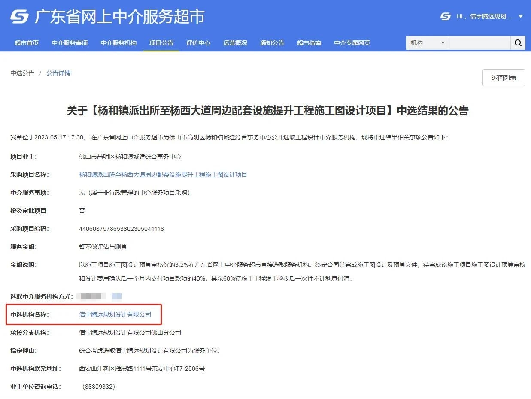Visit the 中介专属网页 page

tap(352, 42)
